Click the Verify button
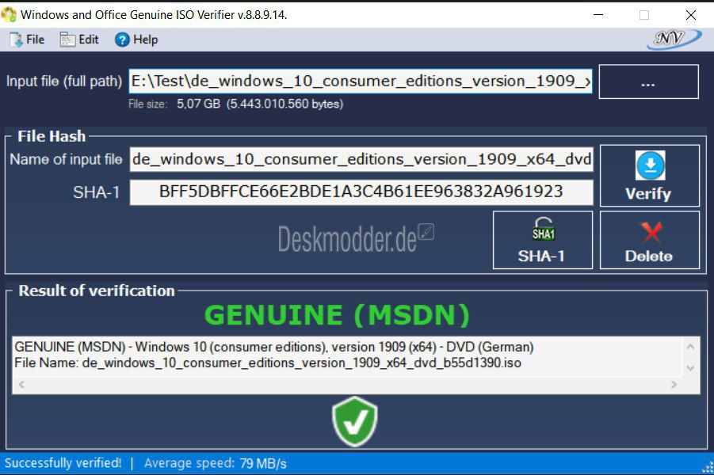 pos(649,176)
